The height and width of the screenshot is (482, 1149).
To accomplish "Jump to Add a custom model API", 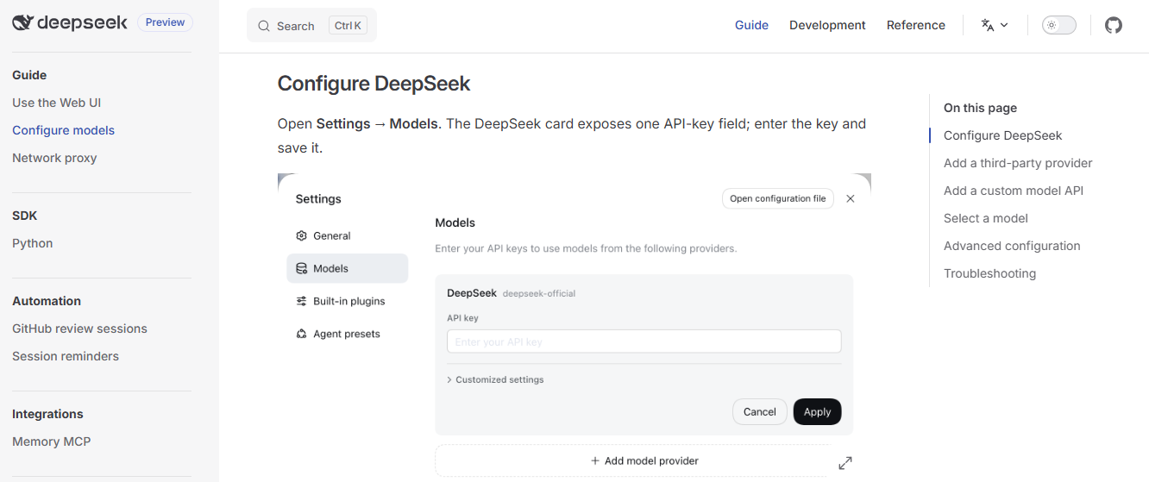I will point(1014,191).
